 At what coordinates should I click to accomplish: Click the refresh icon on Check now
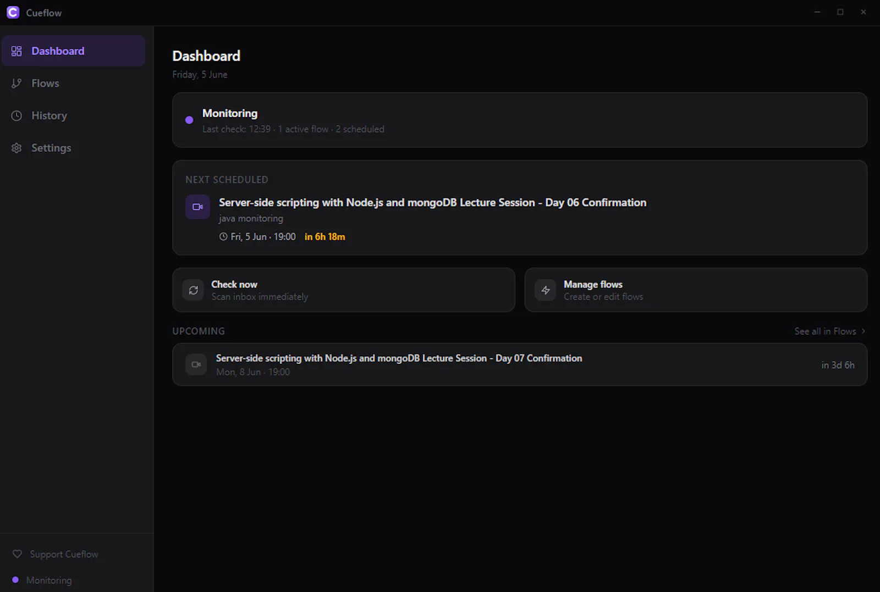[193, 290]
